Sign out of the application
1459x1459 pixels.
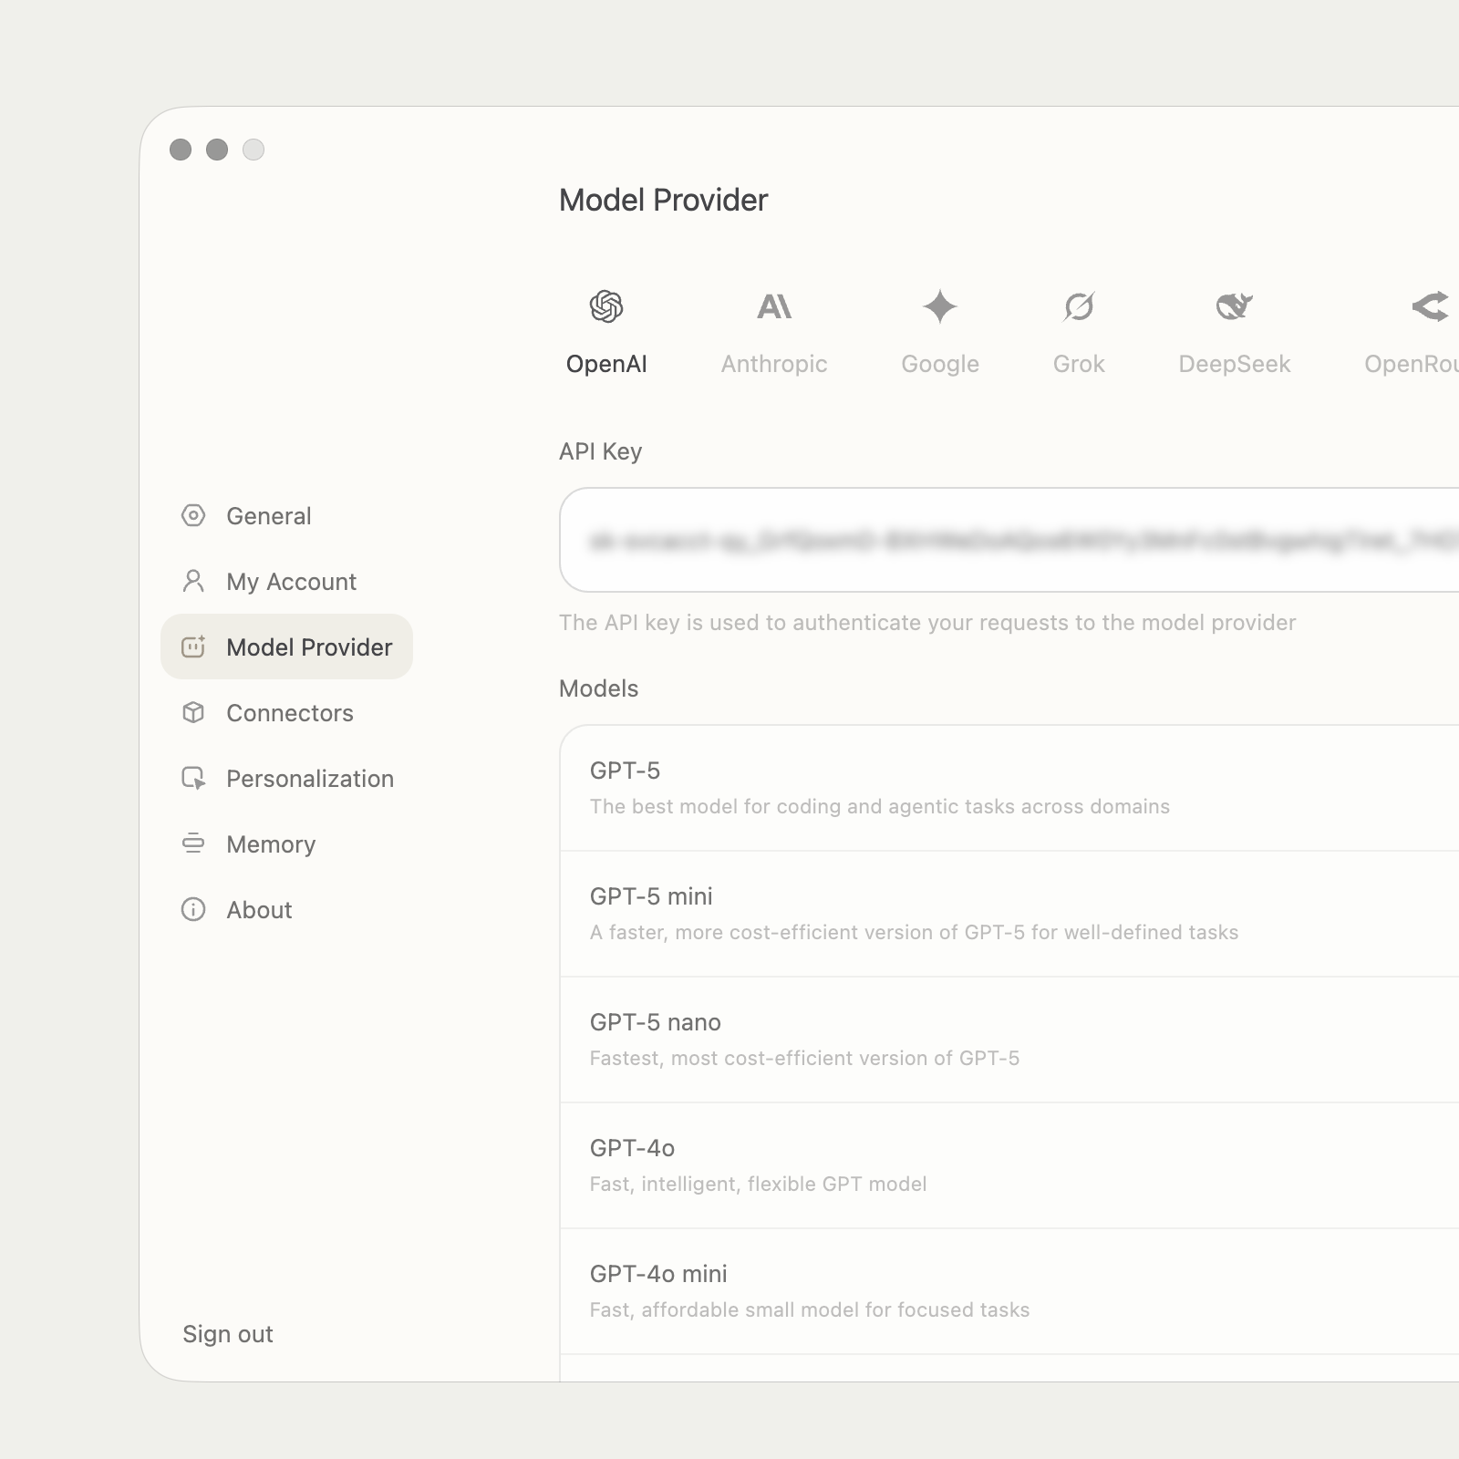227,1334
